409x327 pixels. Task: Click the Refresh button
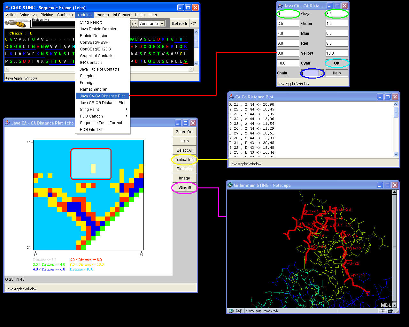coord(179,23)
